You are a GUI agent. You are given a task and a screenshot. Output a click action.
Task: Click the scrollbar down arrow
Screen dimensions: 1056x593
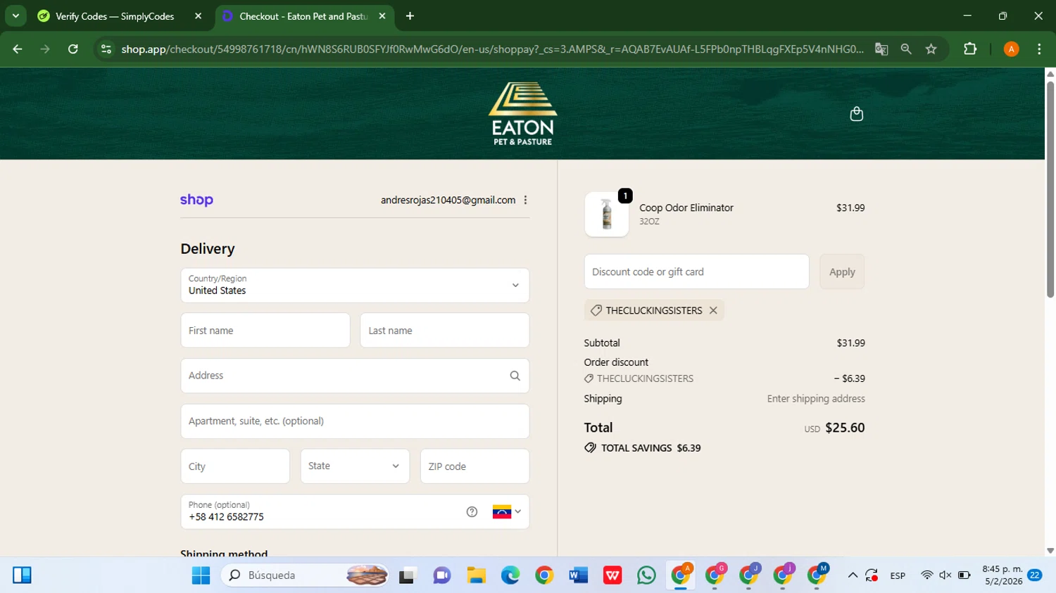(x=1050, y=551)
